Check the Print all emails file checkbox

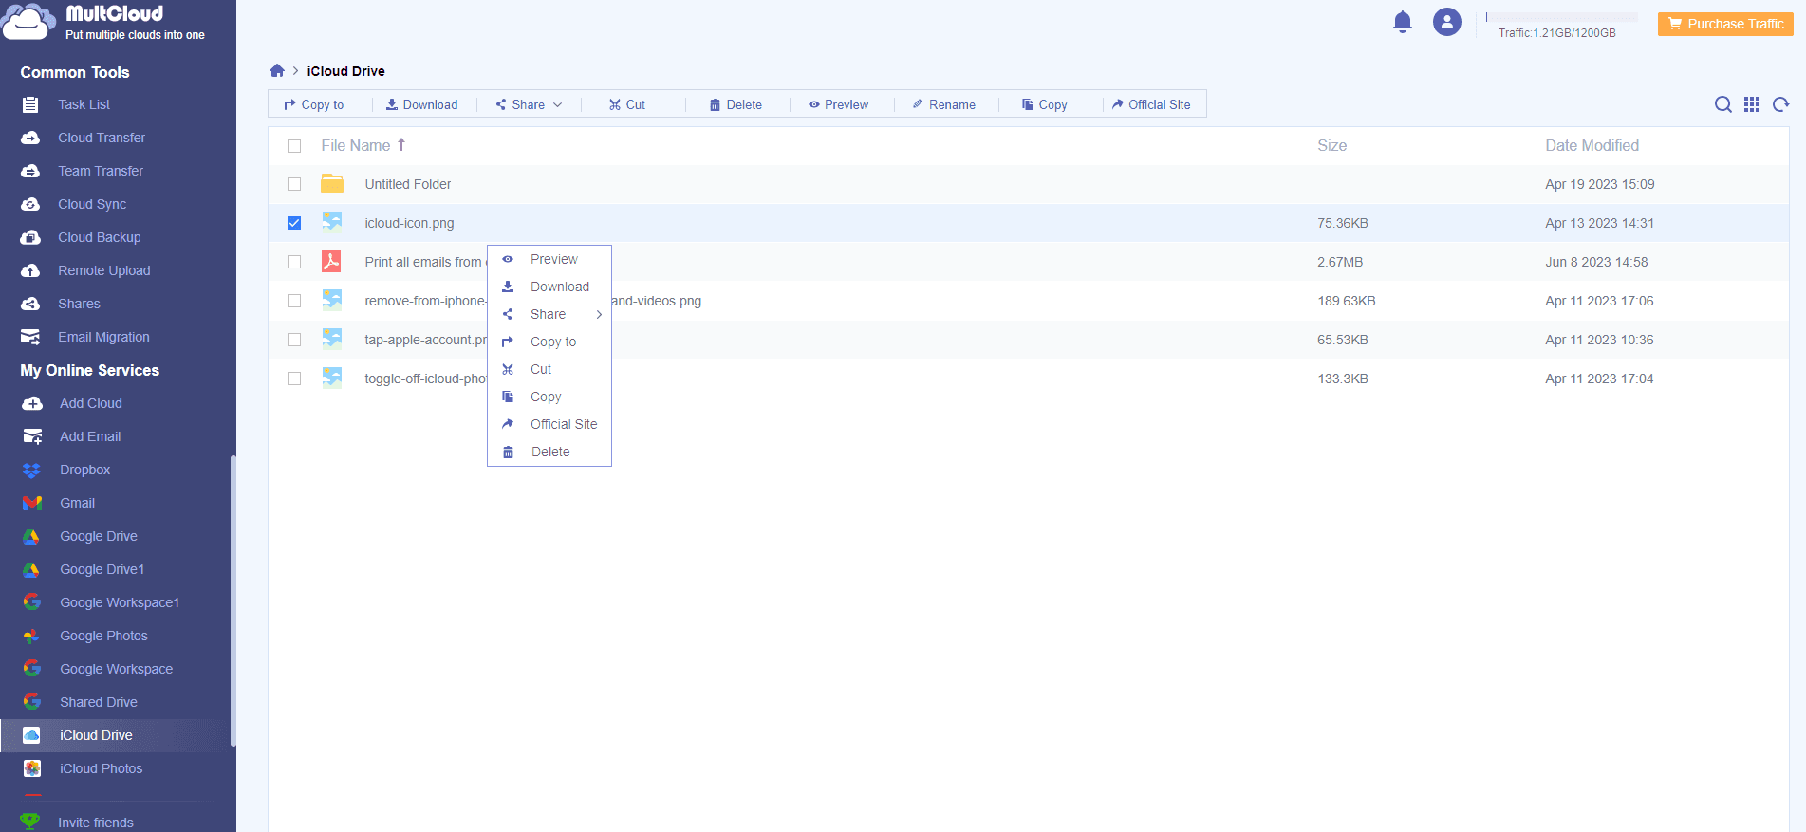click(294, 262)
